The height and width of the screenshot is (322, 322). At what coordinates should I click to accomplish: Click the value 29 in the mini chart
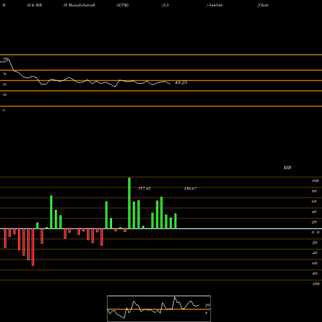[x=207, y=305]
